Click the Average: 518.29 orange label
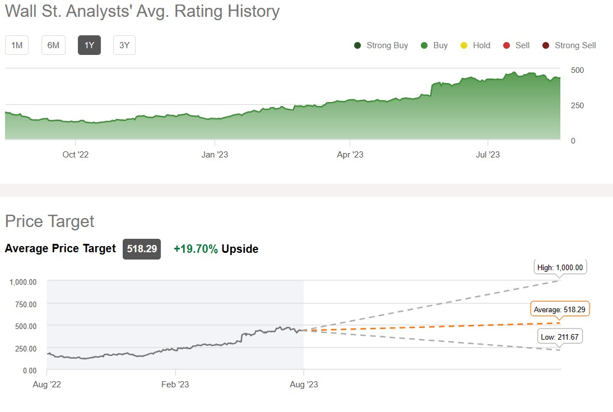This screenshot has height=412, width=613. [561, 309]
